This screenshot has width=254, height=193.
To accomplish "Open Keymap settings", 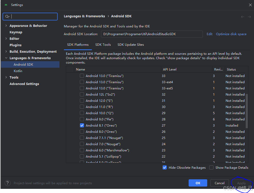I will tap(16, 32).
